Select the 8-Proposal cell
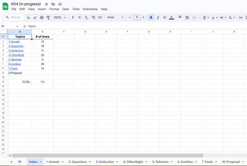This screenshot has height=166, width=247. pos(20,73)
